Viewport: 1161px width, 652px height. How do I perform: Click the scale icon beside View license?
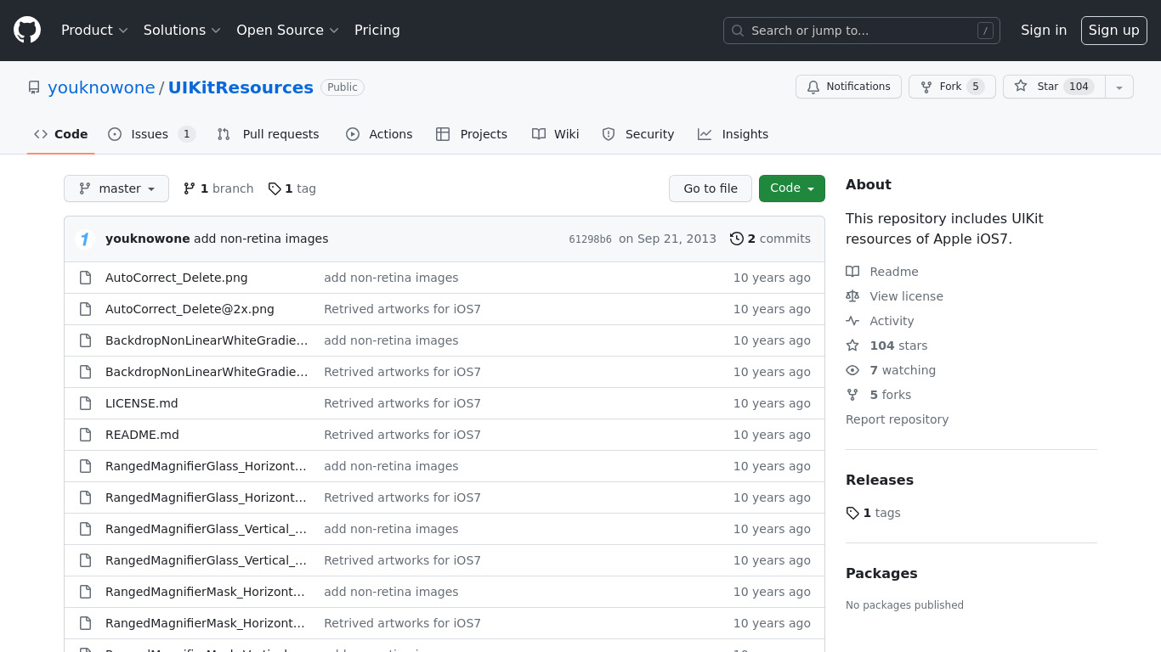[852, 296]
